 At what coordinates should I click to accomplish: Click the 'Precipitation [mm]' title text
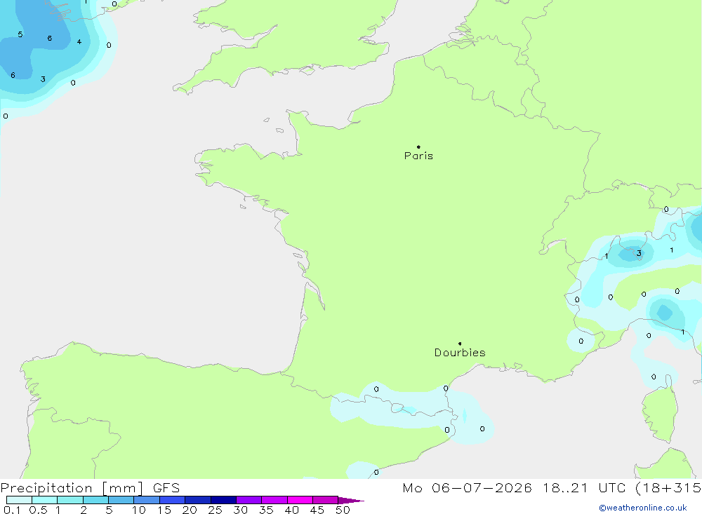[x=72, y=488]
